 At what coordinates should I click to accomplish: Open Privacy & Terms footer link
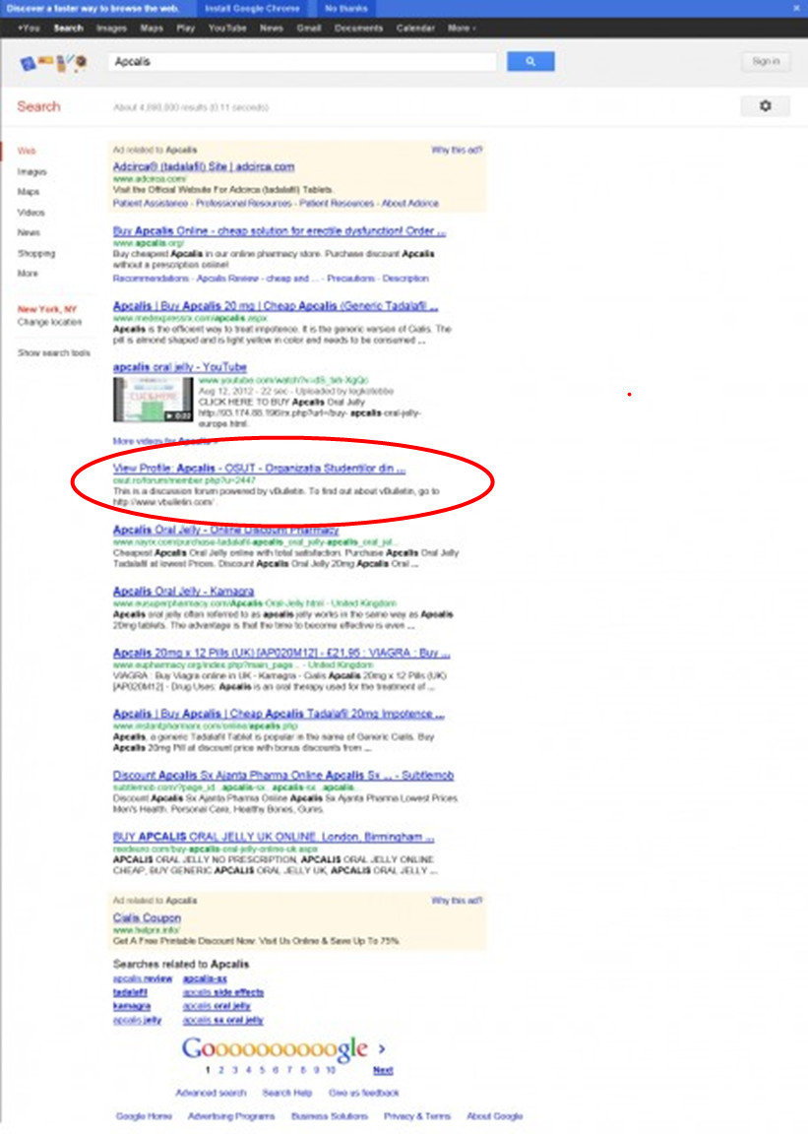(416, 1116)
